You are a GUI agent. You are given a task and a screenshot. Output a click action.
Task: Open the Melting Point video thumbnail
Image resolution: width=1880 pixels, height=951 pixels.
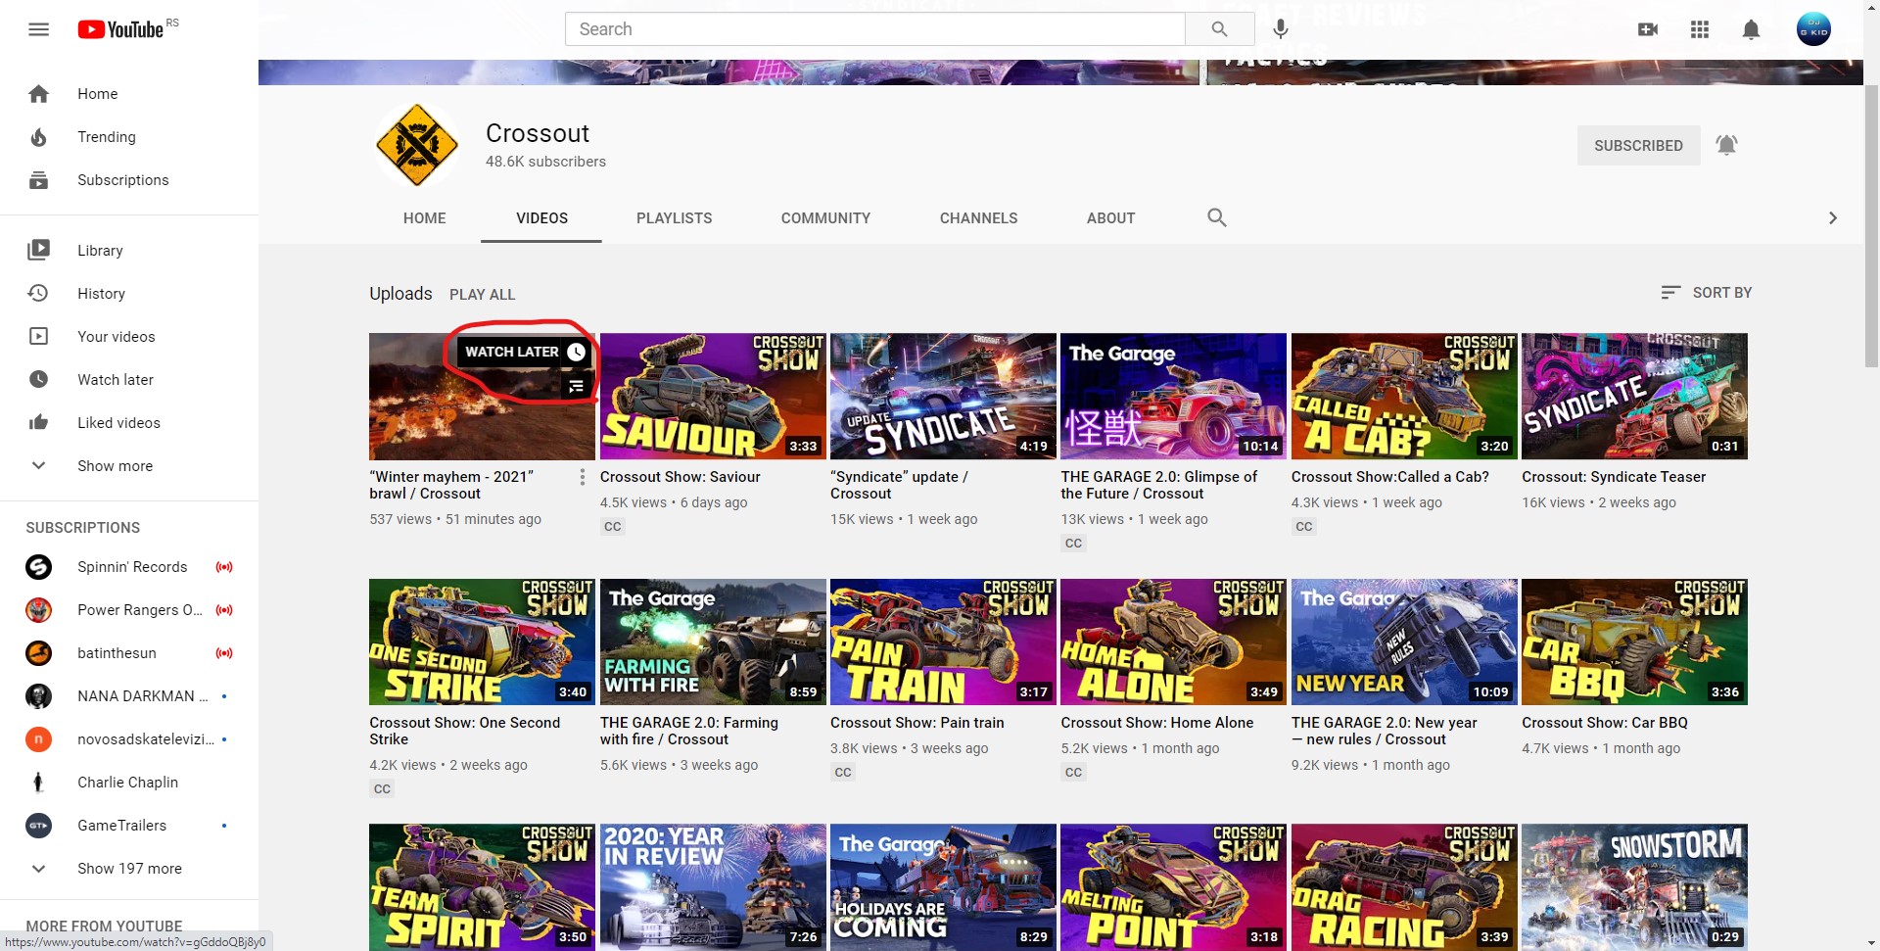tap(1173, 887)
